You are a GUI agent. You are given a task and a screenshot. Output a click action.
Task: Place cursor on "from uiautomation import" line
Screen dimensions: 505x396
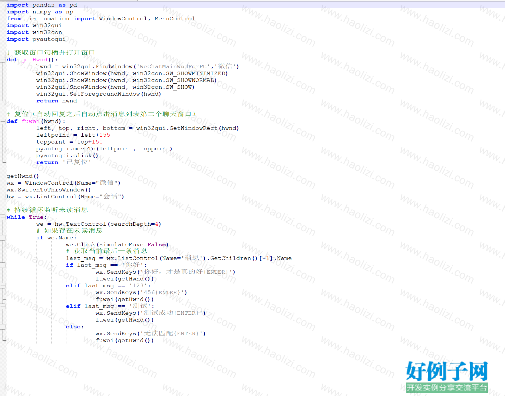(101, 19)
